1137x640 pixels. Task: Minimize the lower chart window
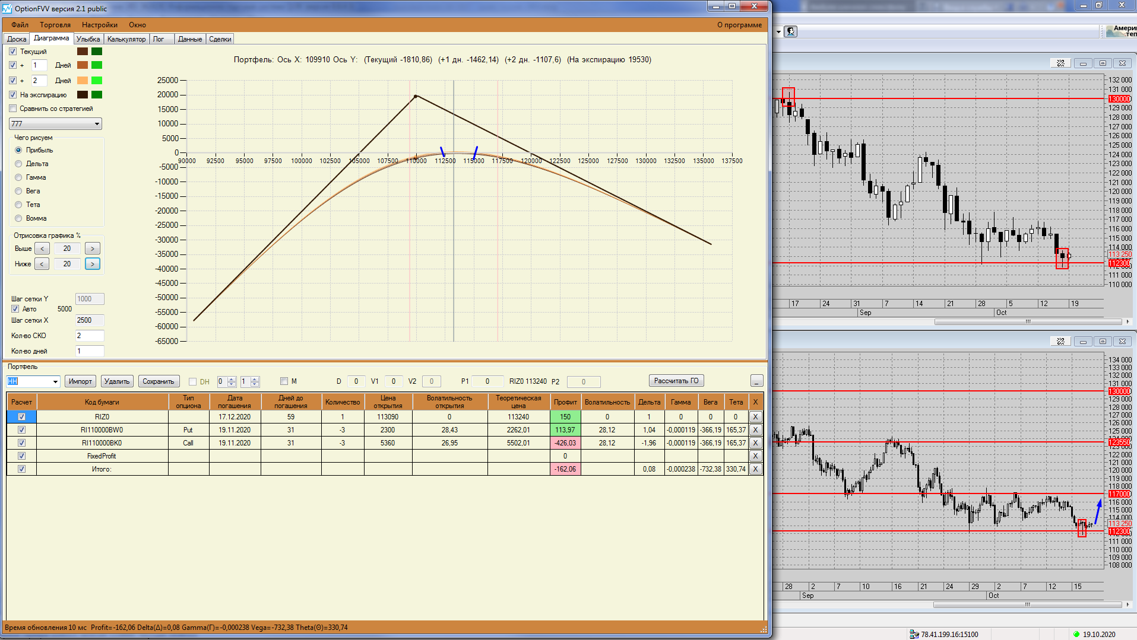pos(1083,341)
